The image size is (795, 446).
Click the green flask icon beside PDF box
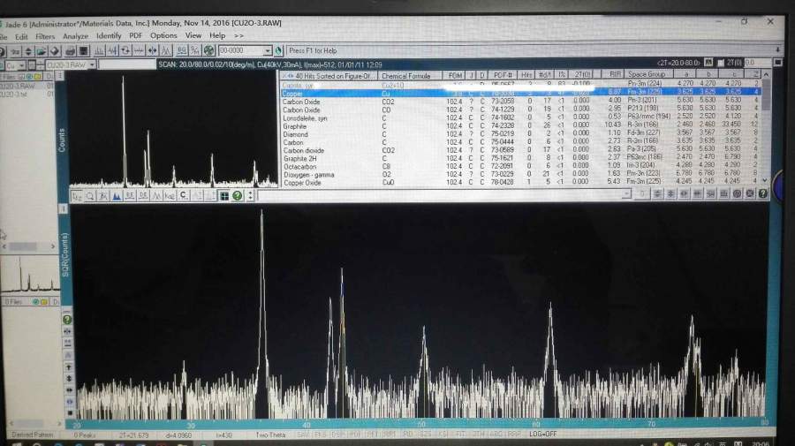[x=278, y=50]
